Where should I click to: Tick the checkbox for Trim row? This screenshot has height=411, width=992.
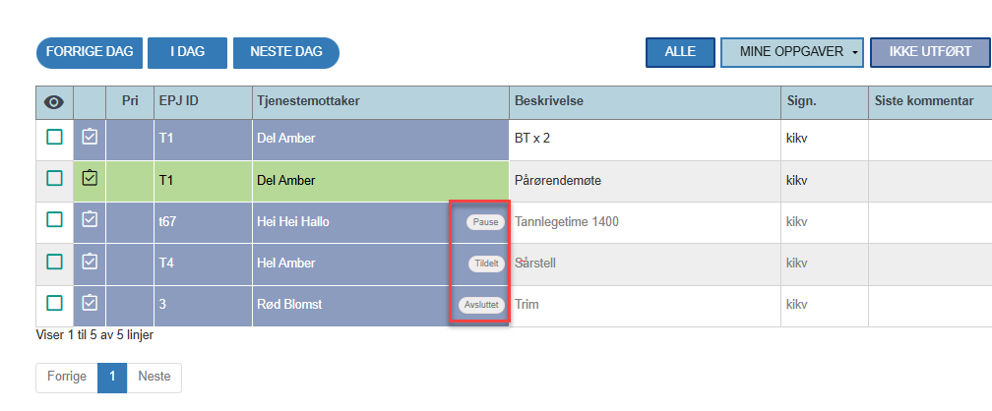(55, 304)
